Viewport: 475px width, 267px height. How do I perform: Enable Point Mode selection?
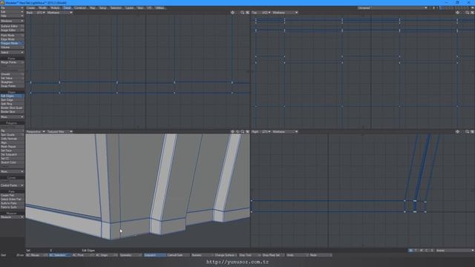(12, 36)
